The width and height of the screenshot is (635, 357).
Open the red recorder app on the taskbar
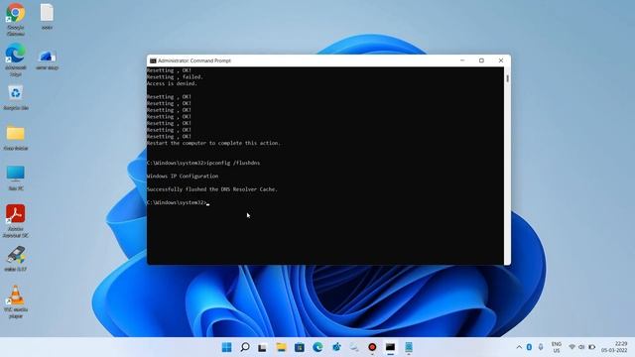[x=372, y=347]
